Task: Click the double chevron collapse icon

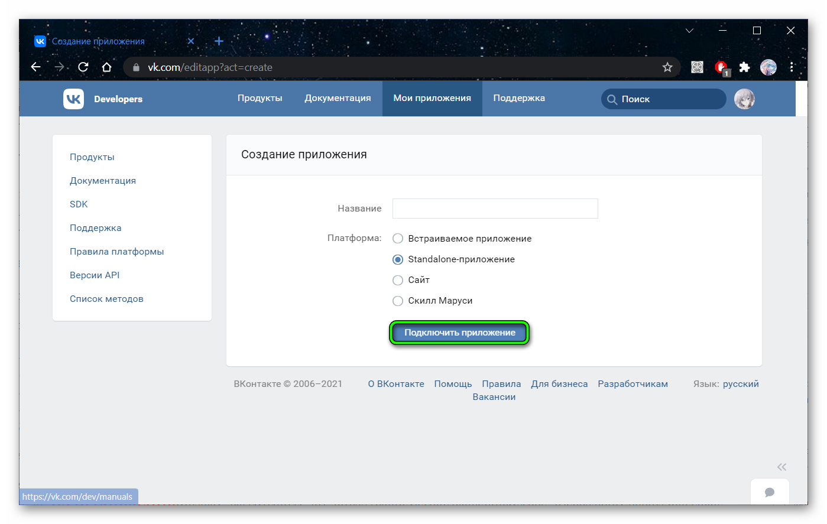Action: pyautogui.click(x=782, y=467)
